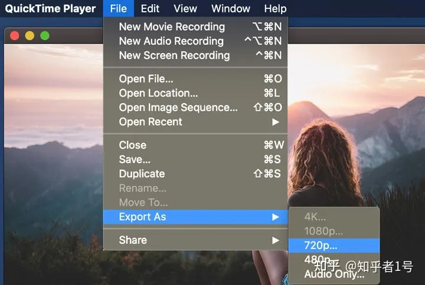Screen dimensions: 425x285
Task: Select Save… in the File menu
Action: (195, 159)
